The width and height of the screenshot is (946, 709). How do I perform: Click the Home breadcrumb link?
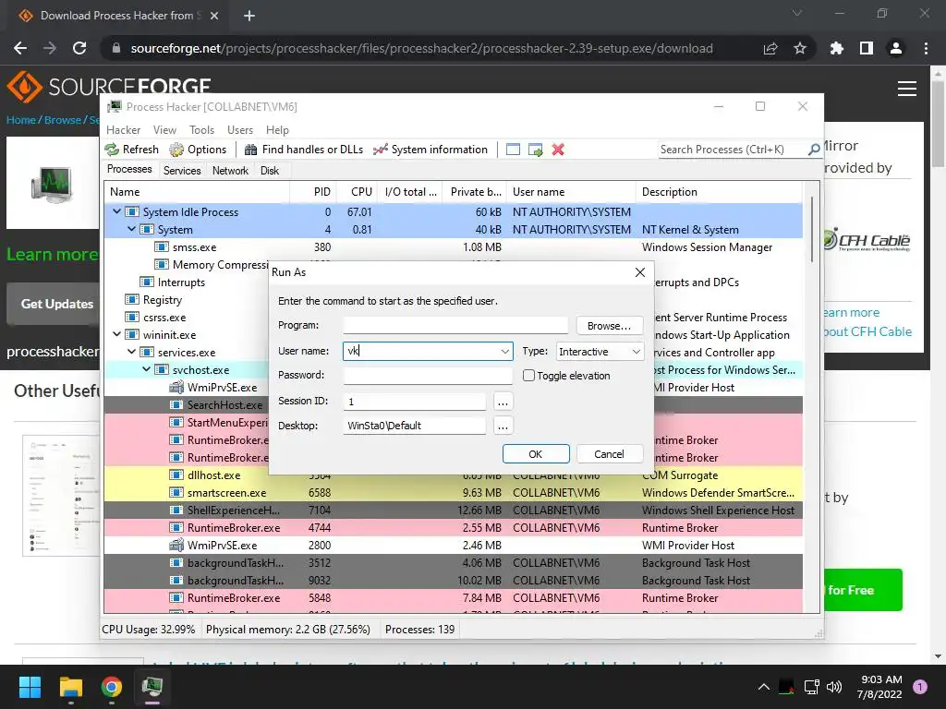point(21,120)
